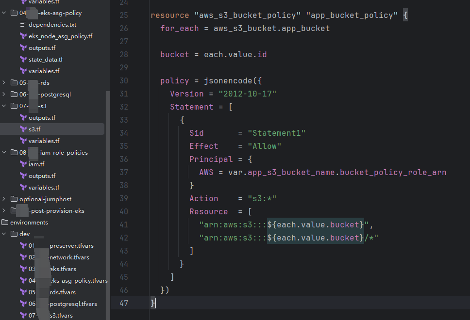470x320 pixels.
Task: Collapse the eks-asg-policy folder chevron
Action: [4, 13]
